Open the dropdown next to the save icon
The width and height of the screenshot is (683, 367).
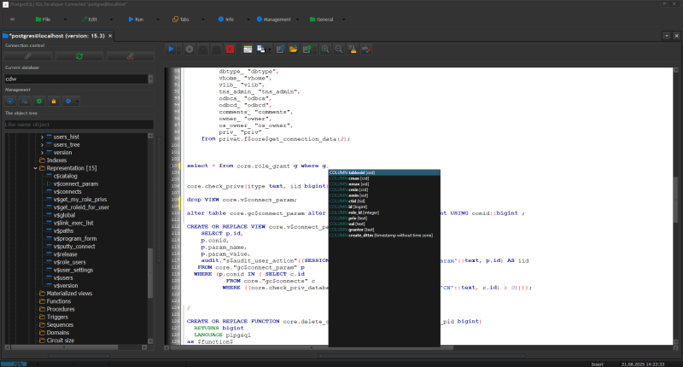tap(269, 50)
